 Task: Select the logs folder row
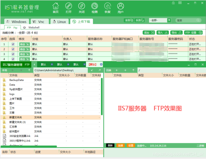[x=51, y=94]
